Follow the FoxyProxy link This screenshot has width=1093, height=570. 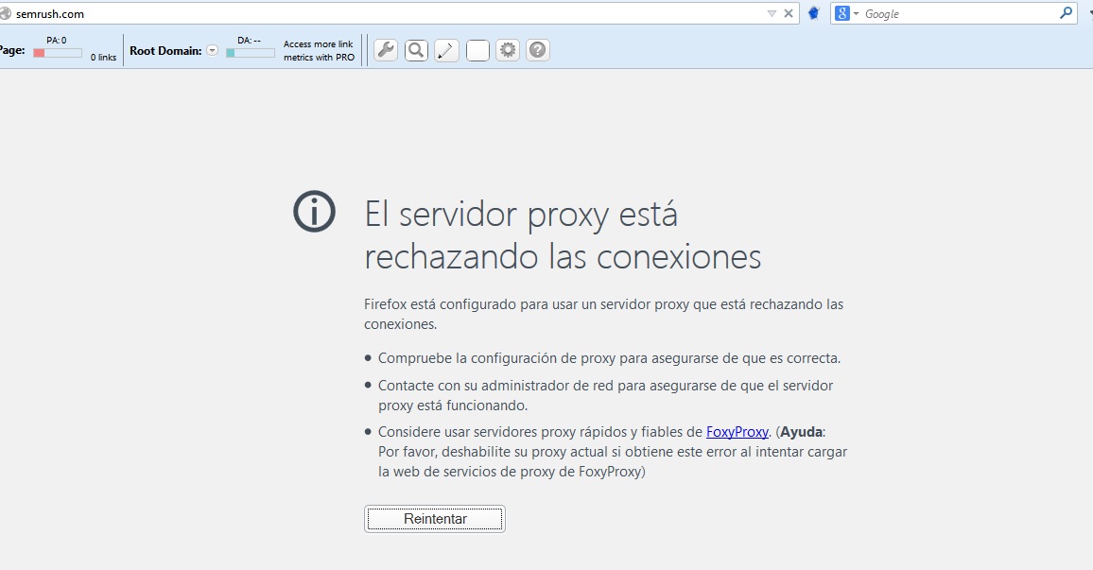click(x=737, y=432)
